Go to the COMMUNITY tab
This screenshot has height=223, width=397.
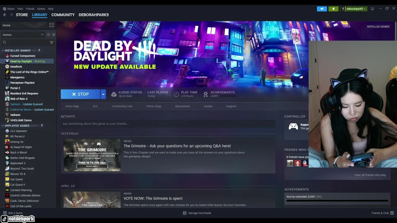point(63,15)
